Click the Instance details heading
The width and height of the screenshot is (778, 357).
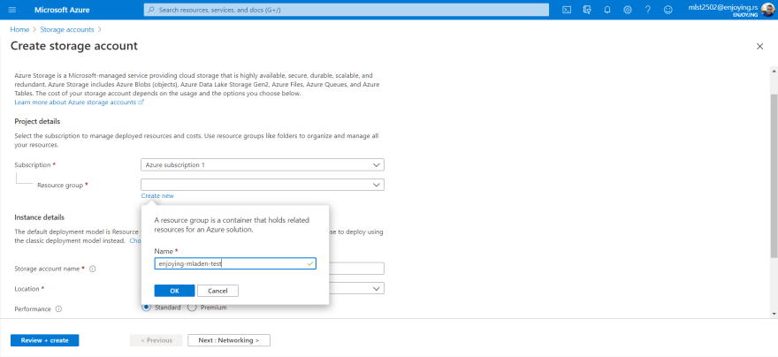tap(39, 217)
